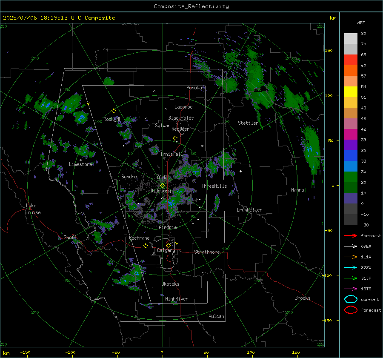Image resolution: width=383 pixels, height=358 pixels.
Task: Click the red 60 dBZ color swatch
Action: (351, 60)
